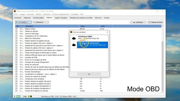Viewport: 180px width, 101px height.
Task: Click the yellow Tx indicator light
Action: 29,97
